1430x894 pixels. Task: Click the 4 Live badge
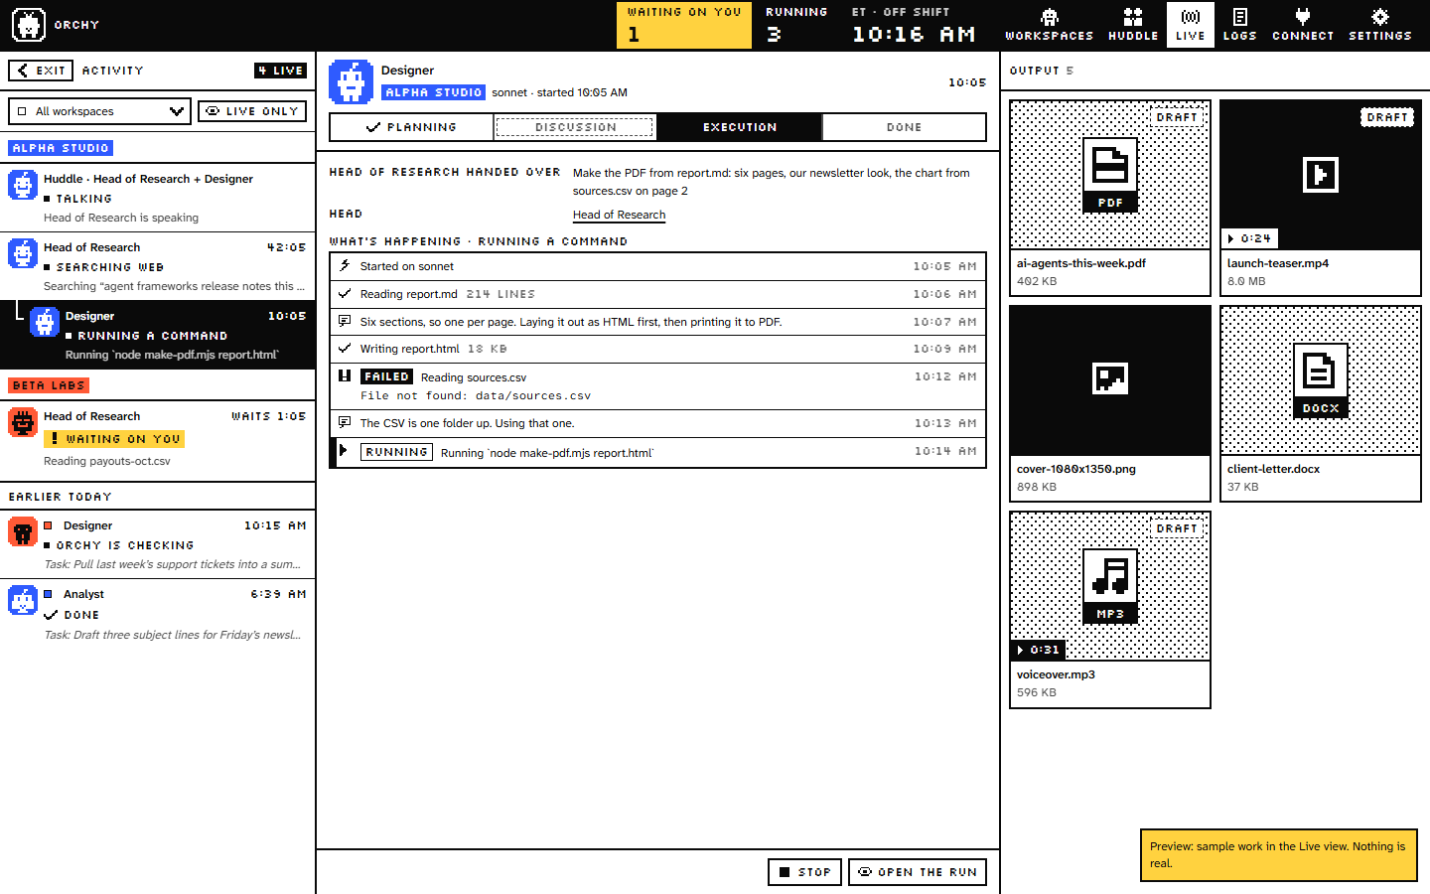(x=281, y=71)
